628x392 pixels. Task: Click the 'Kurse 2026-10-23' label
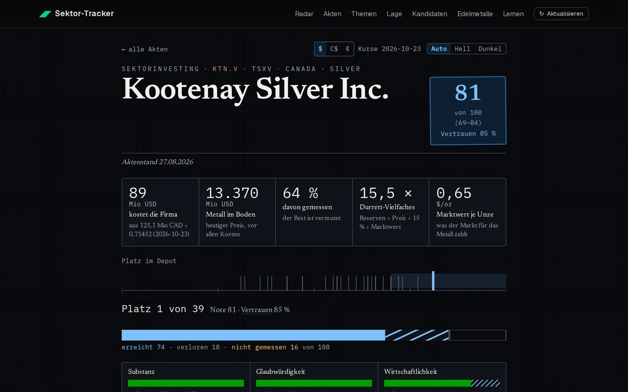(x=389, y=49)
